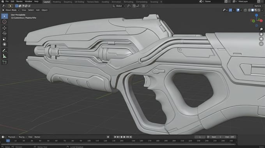Screen dimensions: 265x148
Task: Open the Window menu
Action: (28, 1)
